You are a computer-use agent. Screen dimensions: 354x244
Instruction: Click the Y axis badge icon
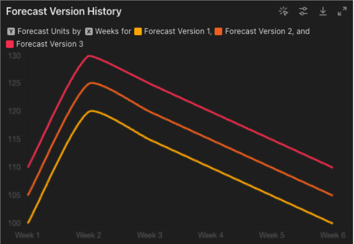(11, 32)
